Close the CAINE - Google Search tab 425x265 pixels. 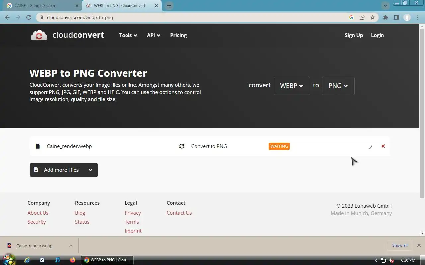[77, 6]
